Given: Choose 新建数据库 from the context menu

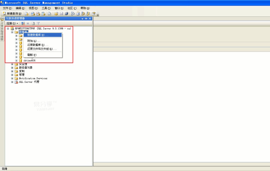Looking at the screenshot, I should 43,35.
